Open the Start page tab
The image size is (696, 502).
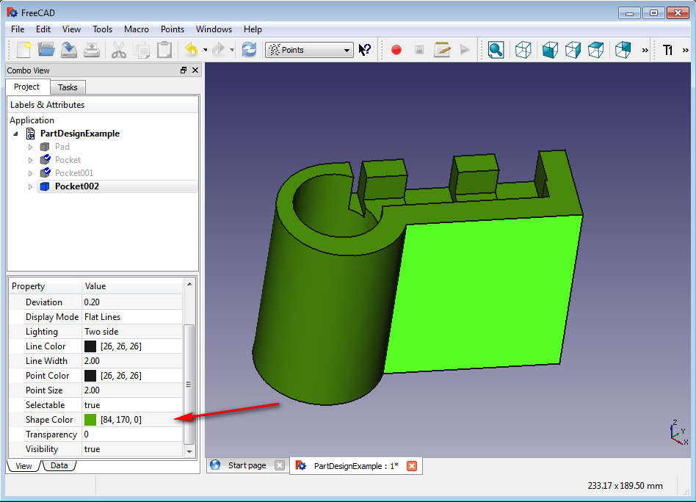[247, 465]
